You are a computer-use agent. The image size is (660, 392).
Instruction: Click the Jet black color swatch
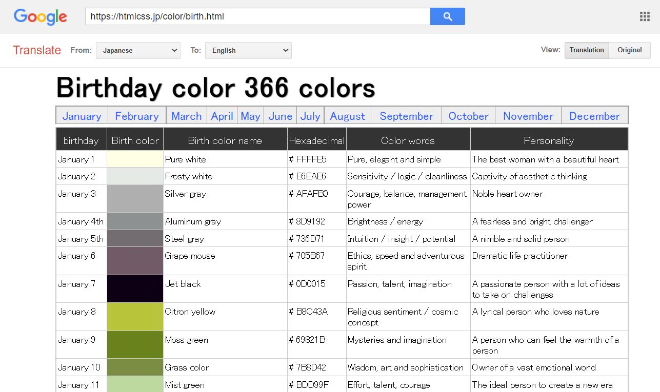pos(134,288)
